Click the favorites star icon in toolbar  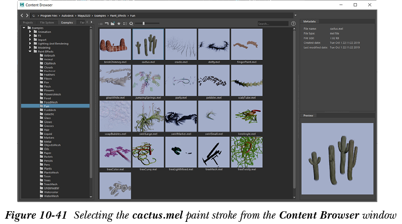point(118,24)
